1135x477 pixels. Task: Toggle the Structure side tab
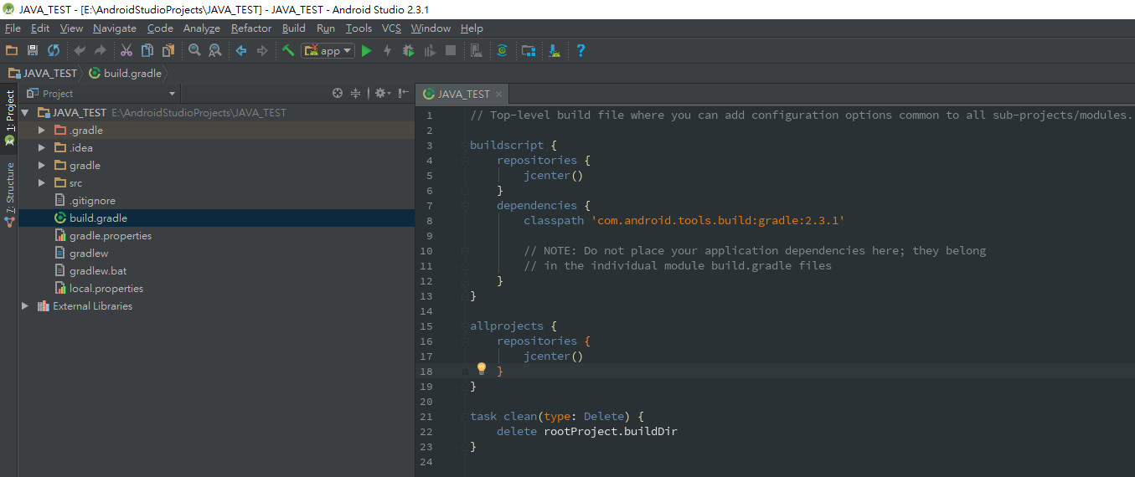coord(9,195)
